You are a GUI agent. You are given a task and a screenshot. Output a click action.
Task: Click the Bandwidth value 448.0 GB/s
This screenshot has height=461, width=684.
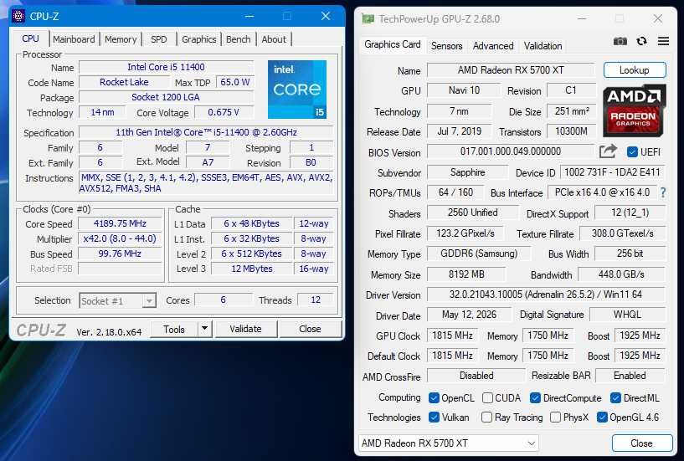point(621,274)
